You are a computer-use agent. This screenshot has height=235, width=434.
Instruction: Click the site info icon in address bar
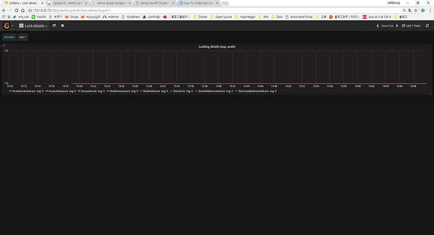(30, 10)
